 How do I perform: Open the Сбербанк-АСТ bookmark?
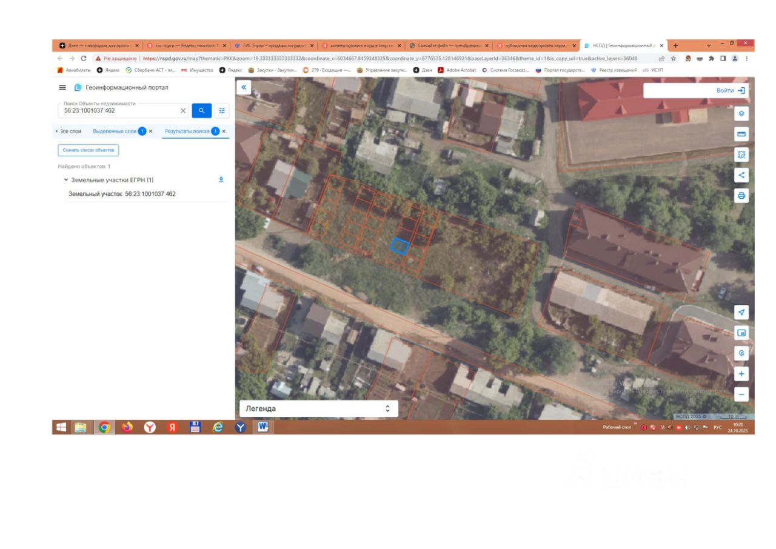coord(150,70)
